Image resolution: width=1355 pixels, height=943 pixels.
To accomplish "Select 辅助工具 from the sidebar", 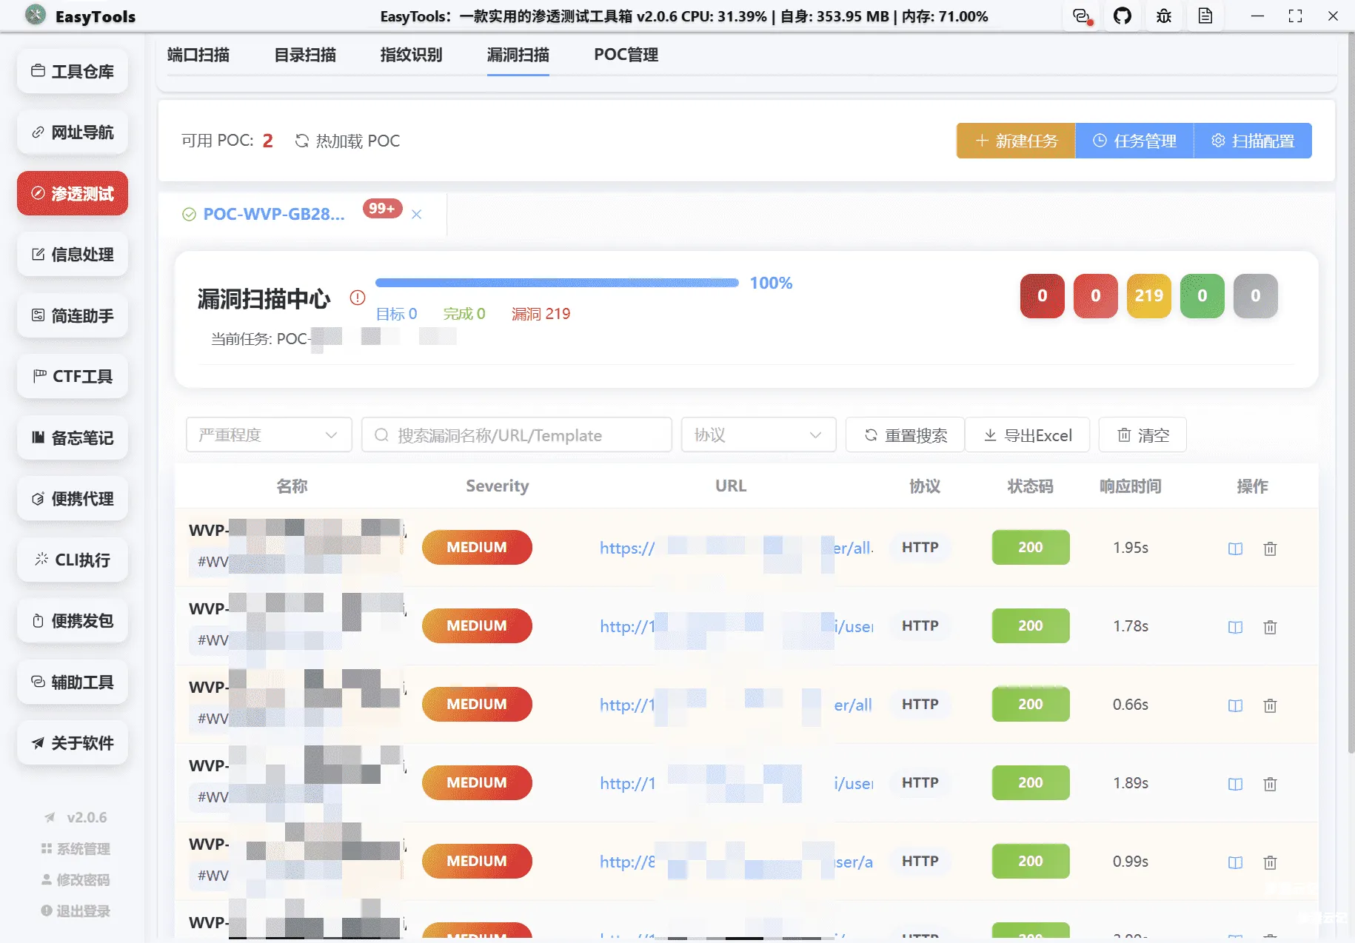I will 72,682.
